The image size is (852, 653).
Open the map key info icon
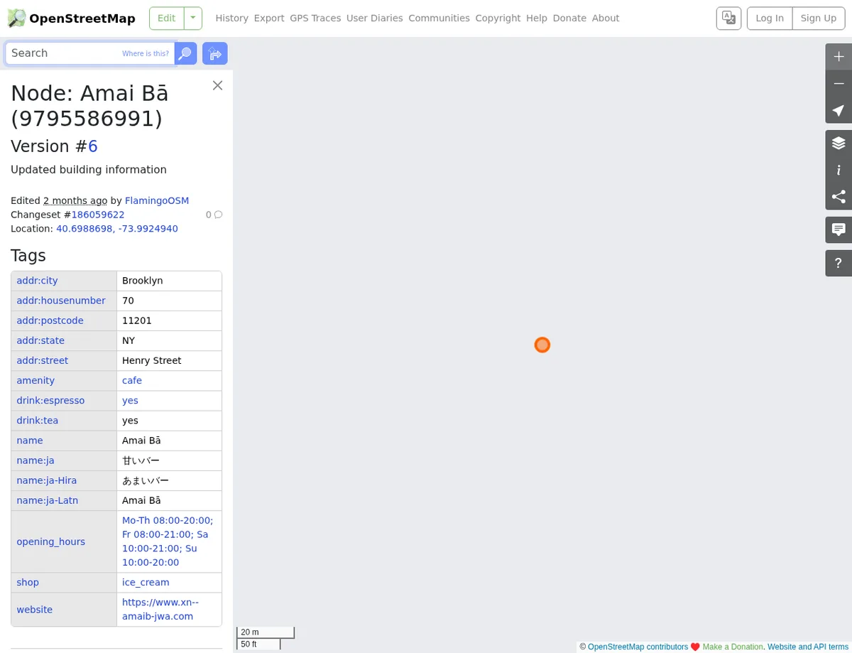point(839,170)
